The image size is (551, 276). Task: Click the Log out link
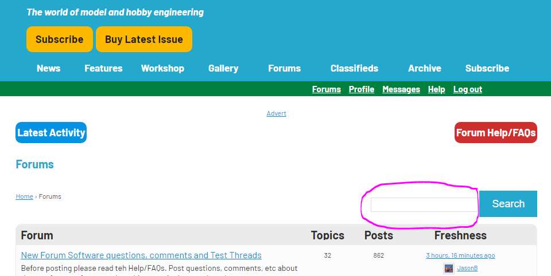point(468,89)
